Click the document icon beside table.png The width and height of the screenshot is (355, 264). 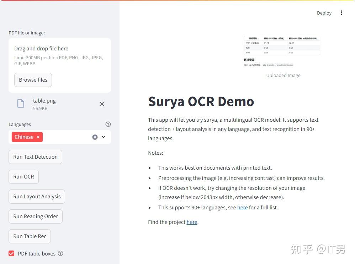pyautogui.click(x=21, y=104)
